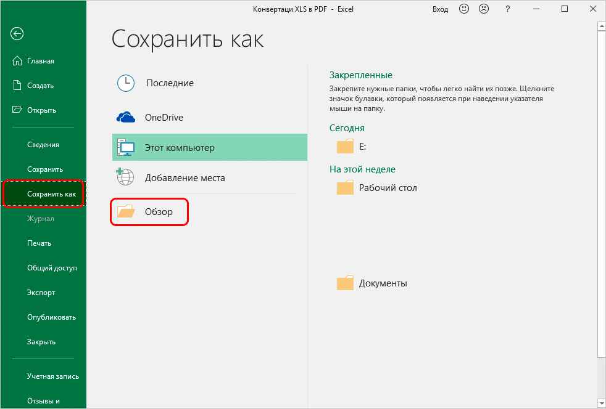
Task: Open the Обзор folder browse icon
Action: click(126, 211)
